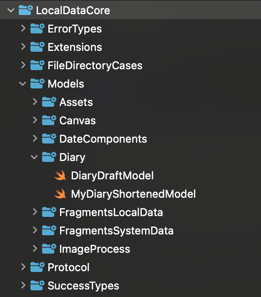Click the ImageProcess folder icon
The width and height of the screenshot is (261, 297).
[x=49, y=249]
